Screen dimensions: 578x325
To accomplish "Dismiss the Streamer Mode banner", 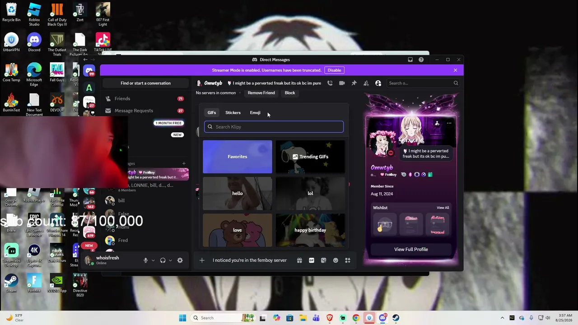I will [x=455, y=70].
